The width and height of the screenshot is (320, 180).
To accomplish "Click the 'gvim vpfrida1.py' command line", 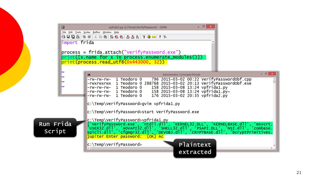I will point(133,103).
